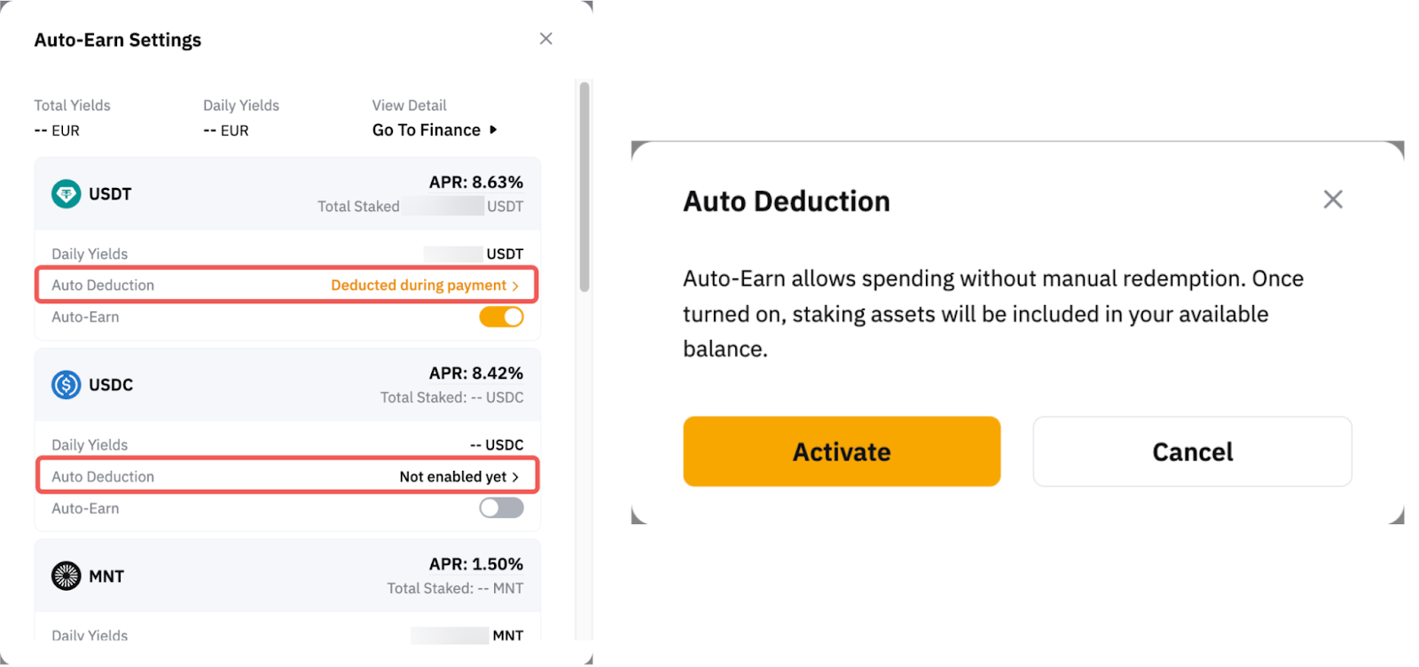Click the Activate button
1419x667 pixels.
click(841, 451)
